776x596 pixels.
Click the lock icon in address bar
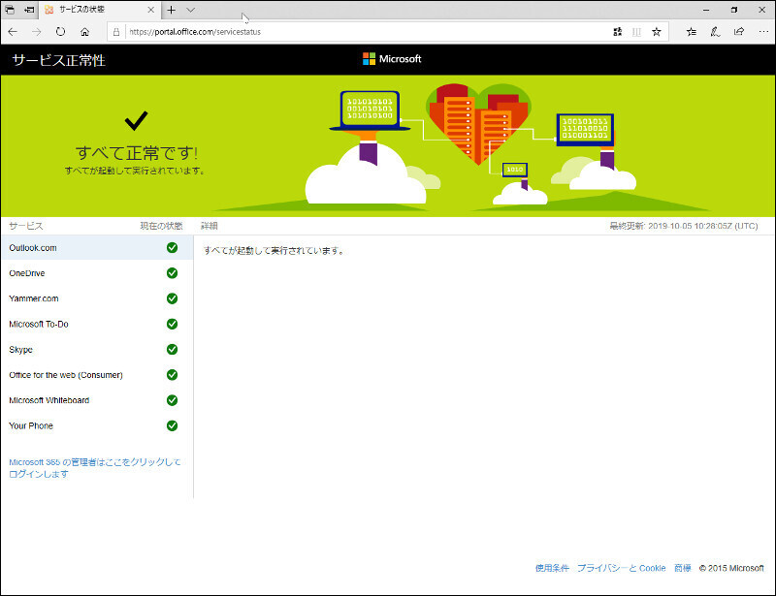tap(116, 32)
